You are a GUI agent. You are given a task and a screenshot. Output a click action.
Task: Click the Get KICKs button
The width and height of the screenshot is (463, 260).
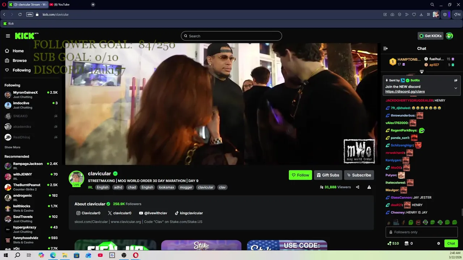pyautogui.click(x=430, y=36)
